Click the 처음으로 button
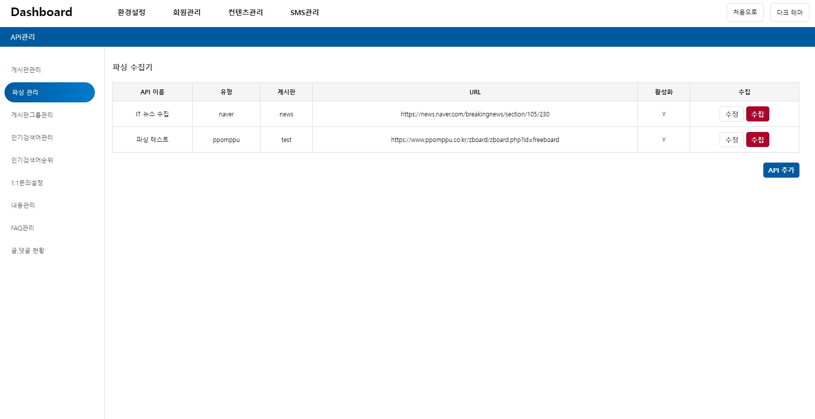This screenshot has width=815, height=419. (x=745, y=12)
